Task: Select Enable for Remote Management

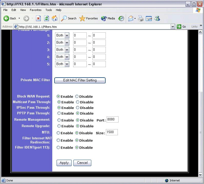Action: coord(59,120)
